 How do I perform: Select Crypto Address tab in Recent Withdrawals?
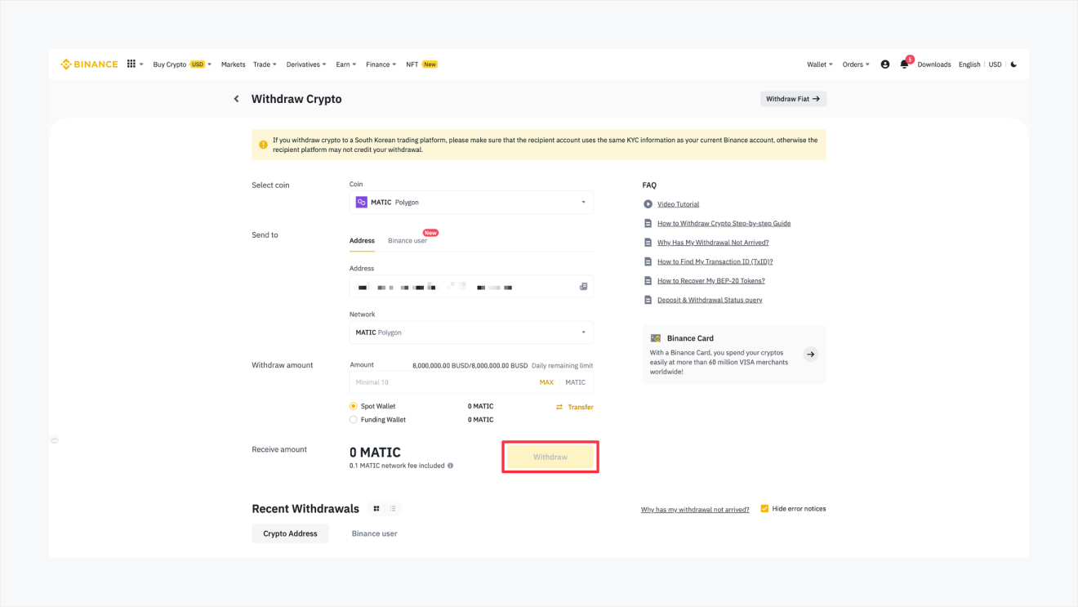click(x=290, y=533)
